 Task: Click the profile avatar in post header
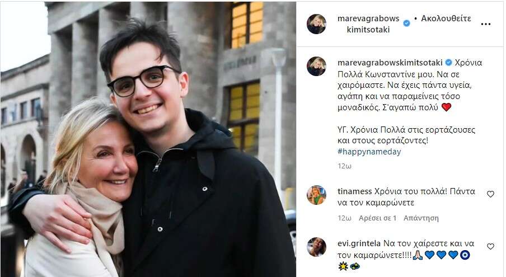(x=316, y=24)
